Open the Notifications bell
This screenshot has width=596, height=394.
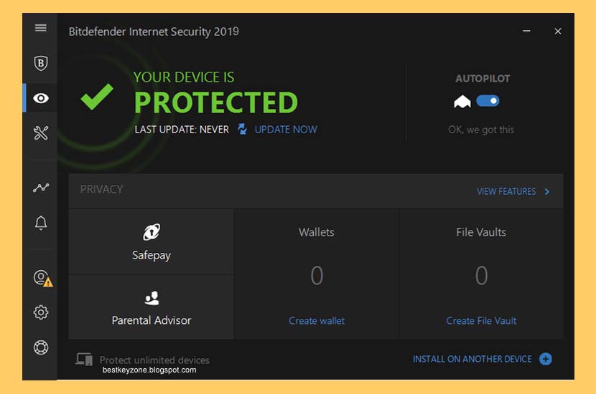(x=41, y=223)
